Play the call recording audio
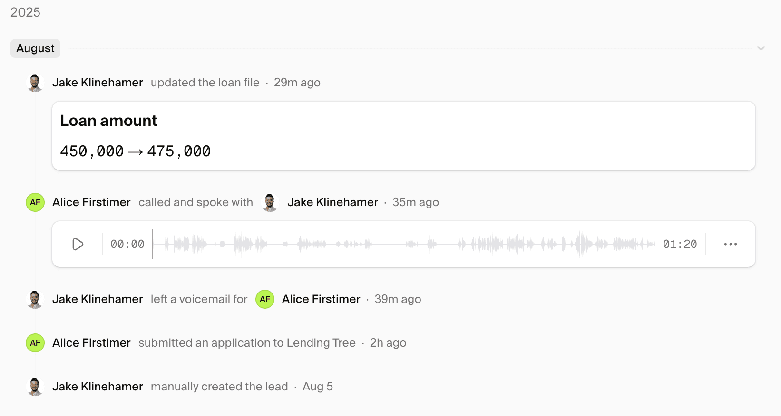This screenshot has width=781, height=416. [78, 244]
